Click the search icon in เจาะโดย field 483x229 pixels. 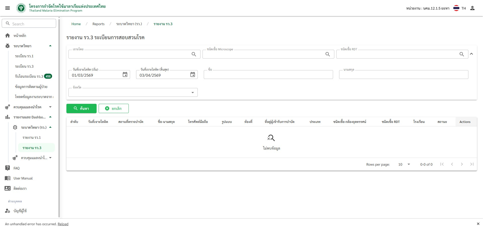(194, 54)
